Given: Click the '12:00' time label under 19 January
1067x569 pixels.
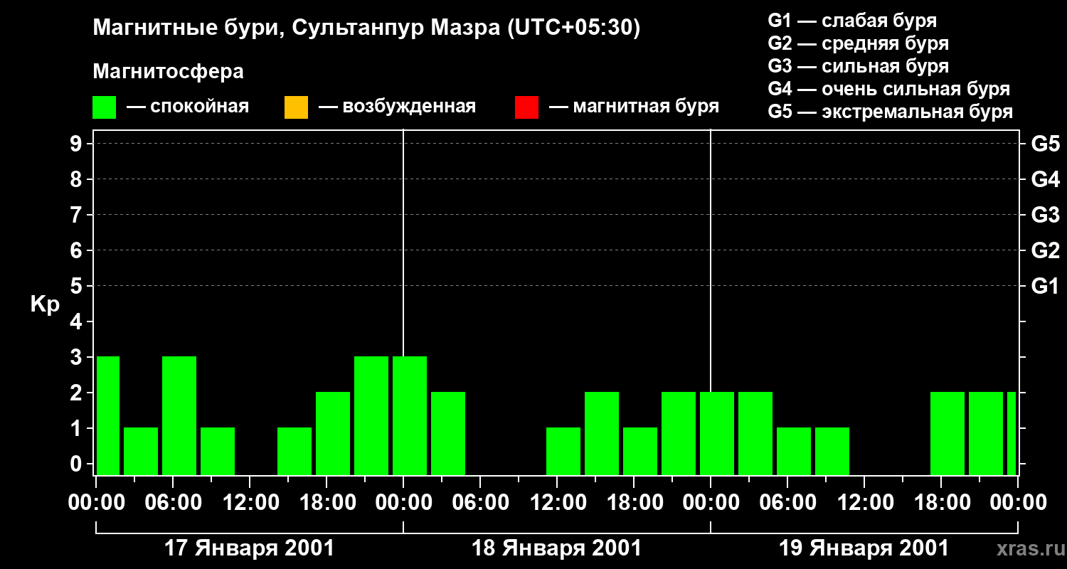Looking at the screenshot, I should (864, 502).
